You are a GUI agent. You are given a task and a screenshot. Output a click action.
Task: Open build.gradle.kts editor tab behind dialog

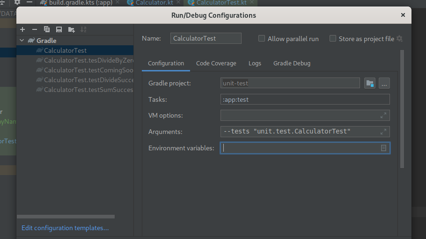click(80, 3)
